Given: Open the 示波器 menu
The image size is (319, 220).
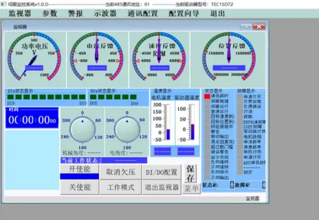Looking at the screenshot, I should point(105,13).
